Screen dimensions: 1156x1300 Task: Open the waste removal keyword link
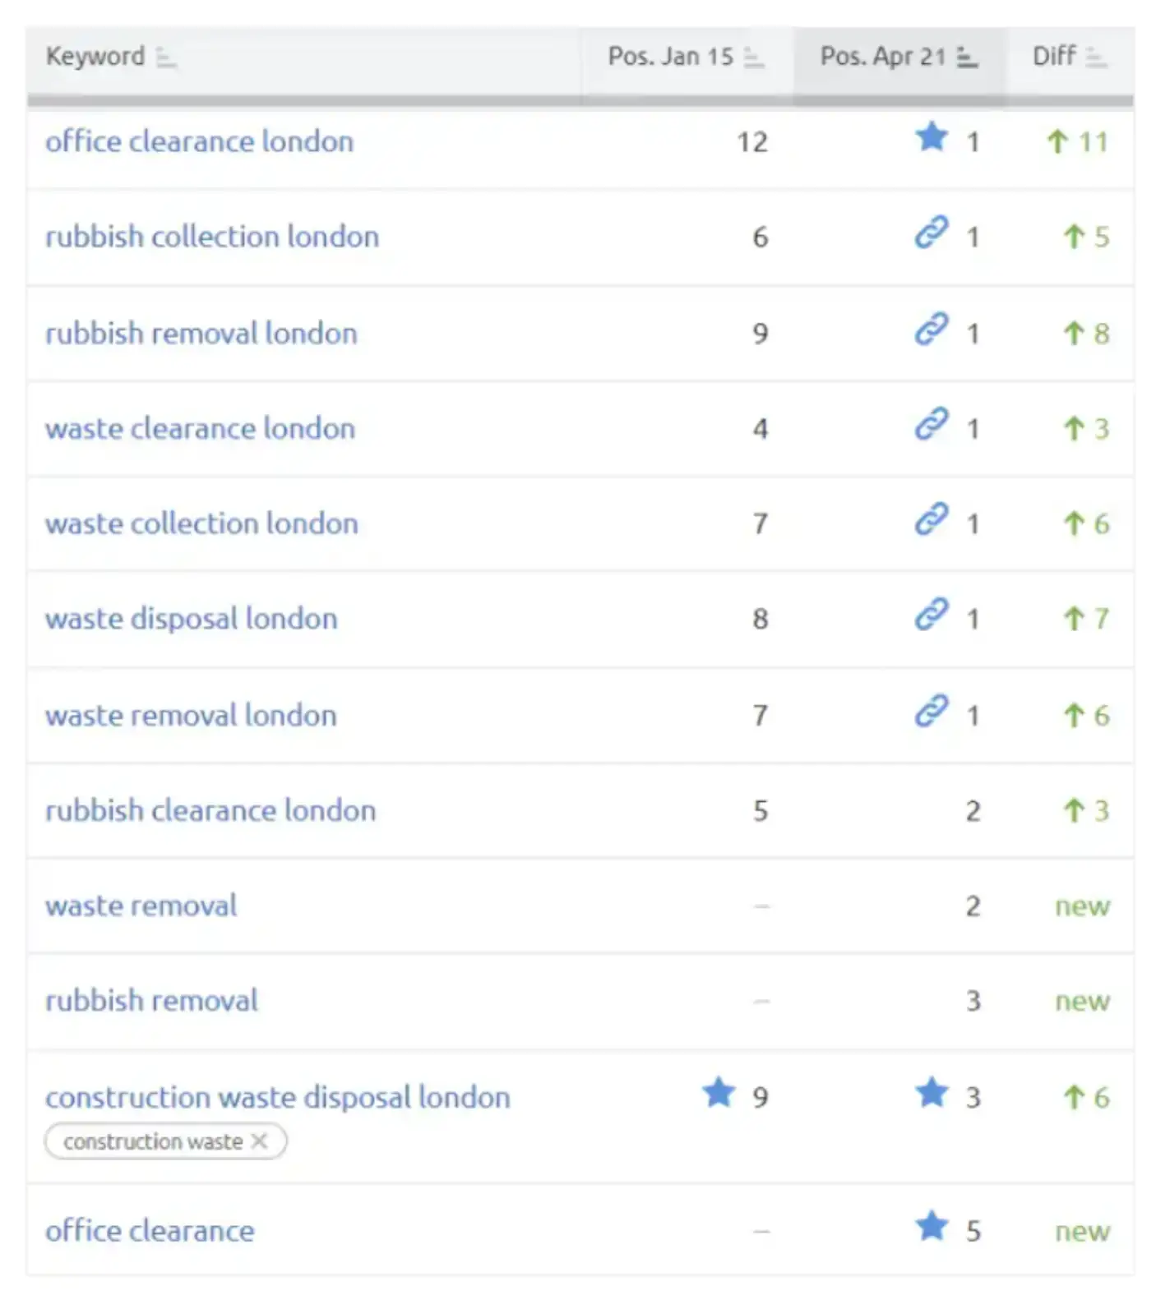(x=141, y=906)
